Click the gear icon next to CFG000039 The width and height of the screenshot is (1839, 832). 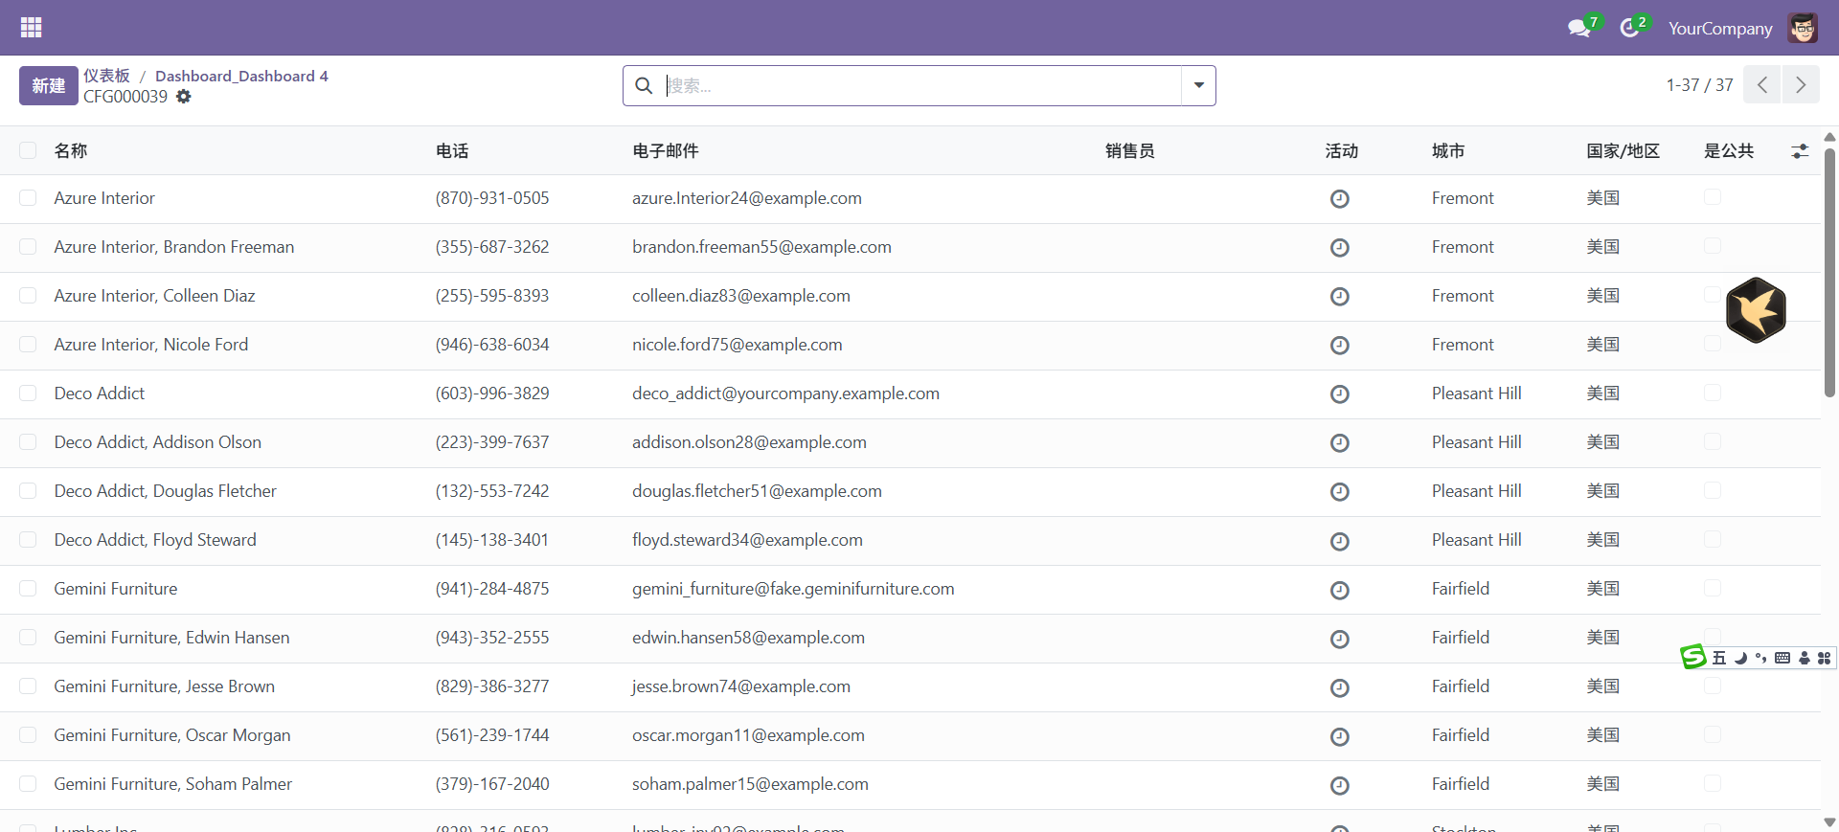[184, 97]
